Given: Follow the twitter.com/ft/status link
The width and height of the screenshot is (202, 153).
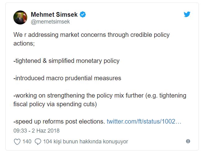Looking at the screenshot, I should (144, 121).
